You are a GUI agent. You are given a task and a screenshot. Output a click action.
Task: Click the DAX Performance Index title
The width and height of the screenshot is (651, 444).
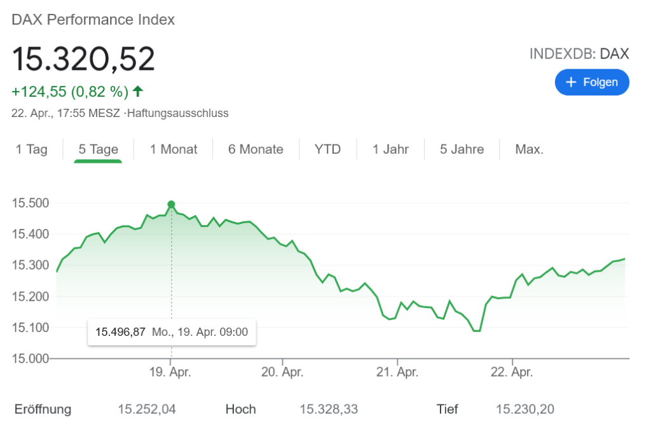point(93,20)
